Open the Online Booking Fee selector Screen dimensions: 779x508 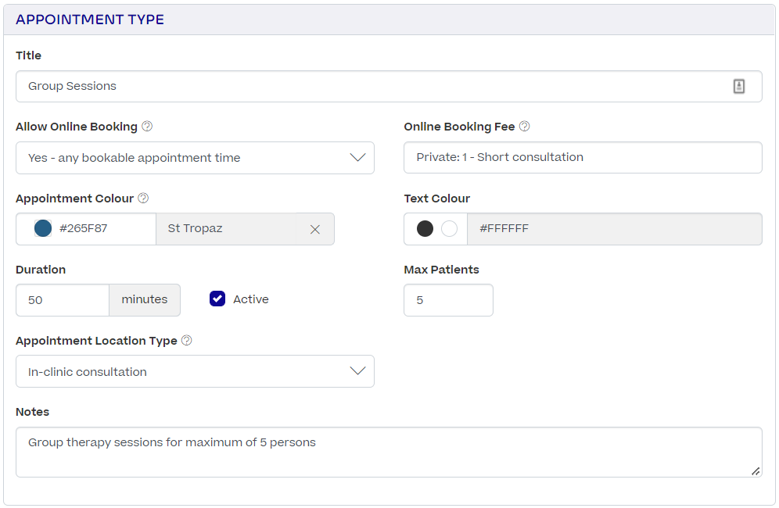[582, 157]
